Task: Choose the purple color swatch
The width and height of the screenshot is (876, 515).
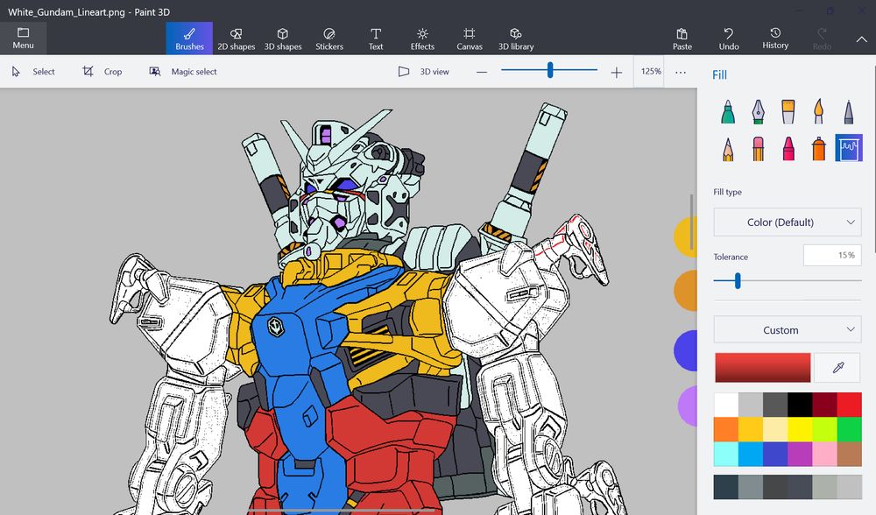Action: click(800, 454)
